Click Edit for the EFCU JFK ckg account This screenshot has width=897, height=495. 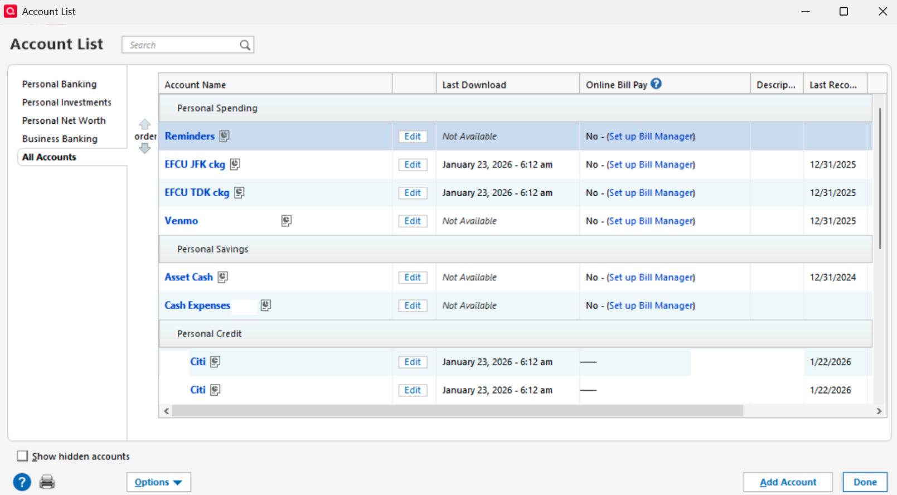[413, 164]
